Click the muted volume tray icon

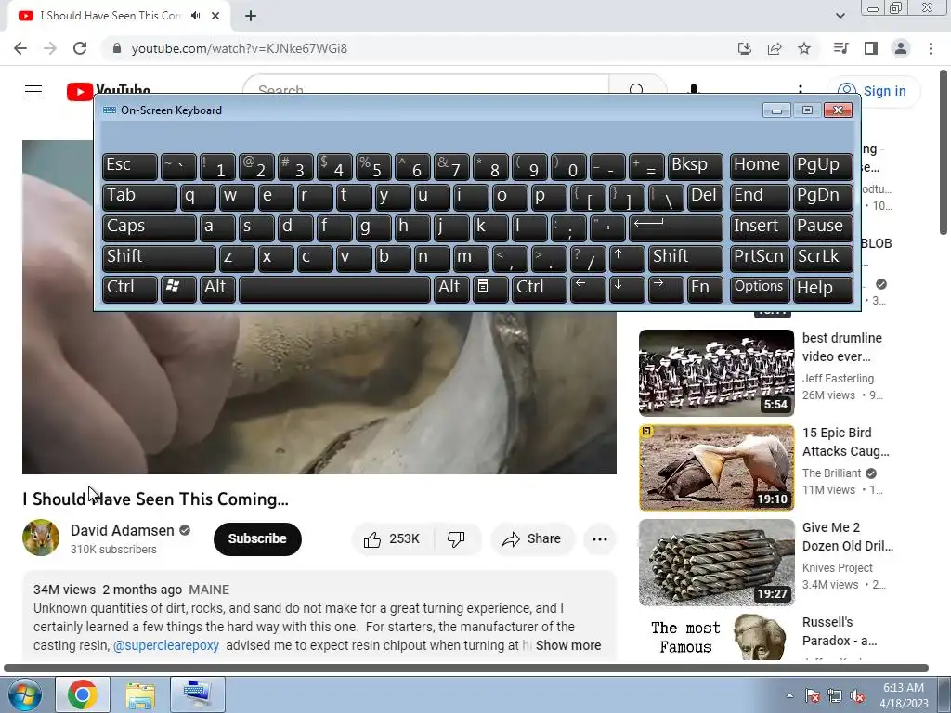pos(857,695)
